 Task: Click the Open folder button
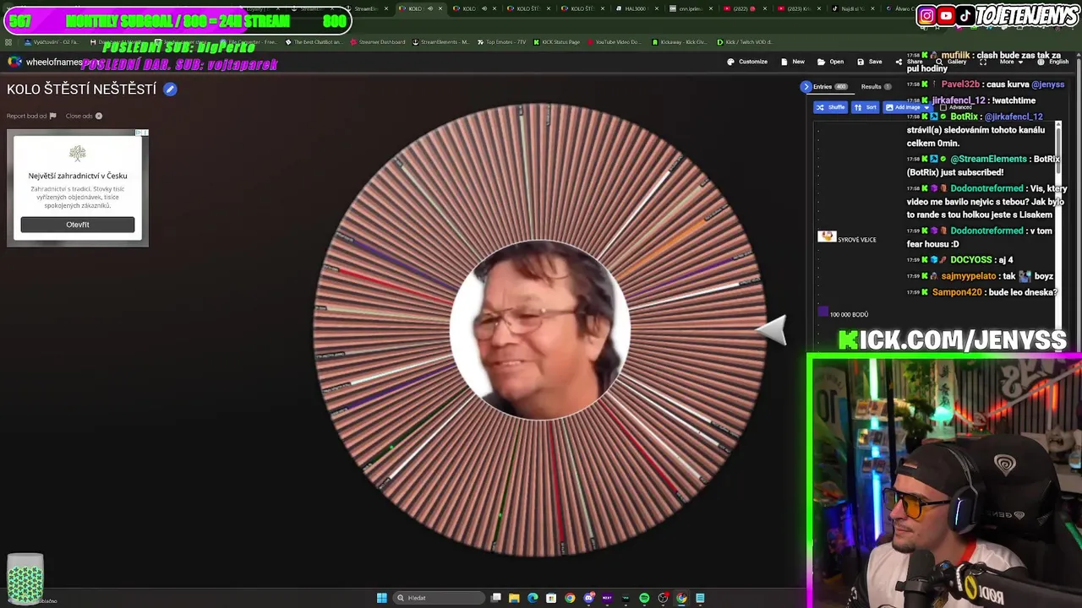pyautogui.click(x=831, y=62)
